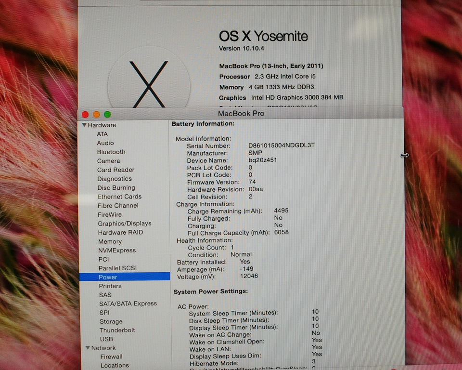The image size is (462, 370).
Task: Open Graphics/Displays information
Action: 124,224
